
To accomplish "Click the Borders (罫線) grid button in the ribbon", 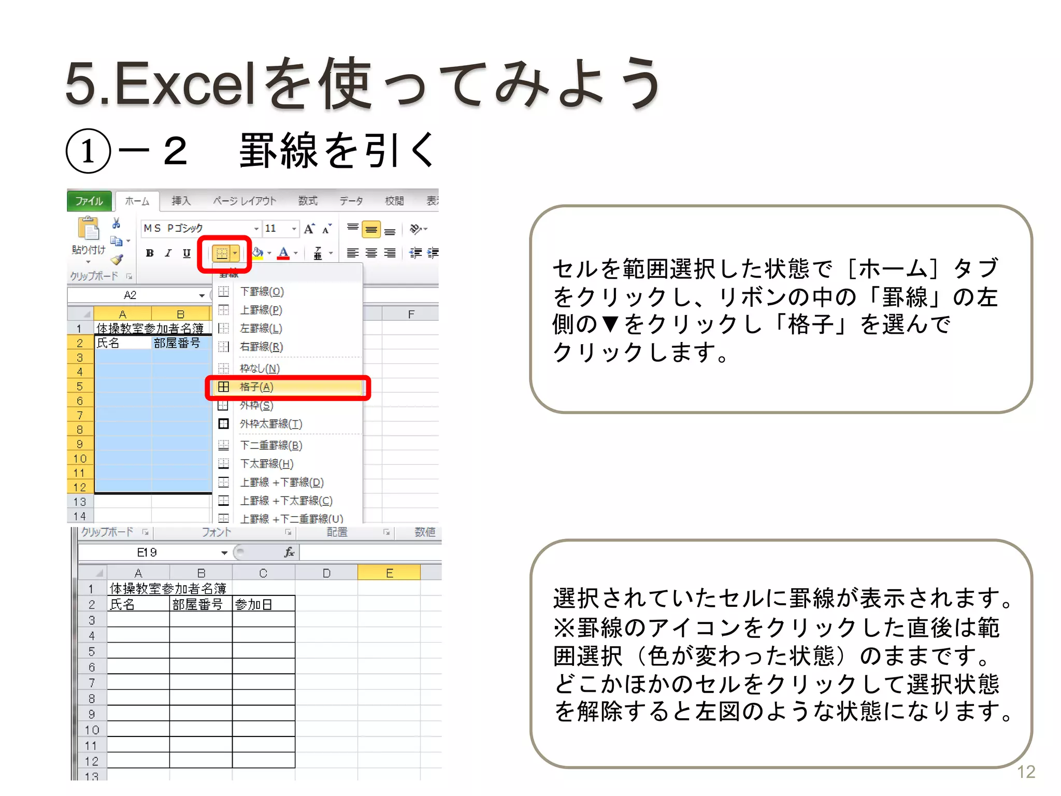I will point(222,253).
